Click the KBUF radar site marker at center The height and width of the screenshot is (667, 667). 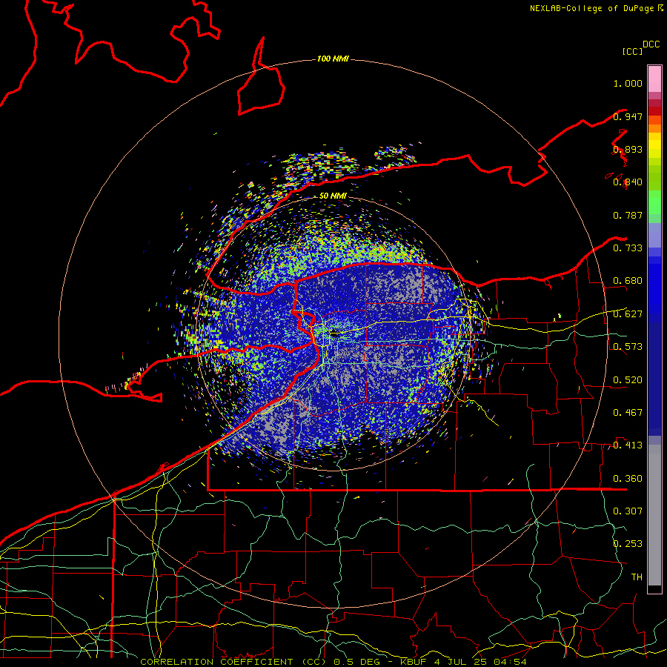coord(335,334)
